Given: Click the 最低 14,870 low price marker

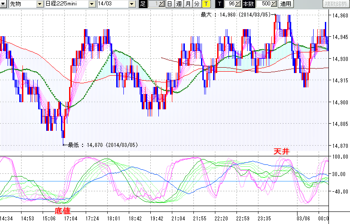Looking at the screenshot, I should tap(102, 145).
